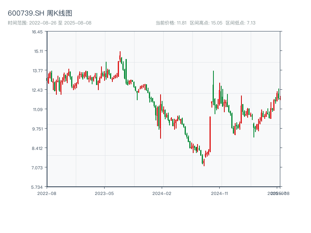
Task: Select the 时间范围 date range text
Action: pos(50,23)
